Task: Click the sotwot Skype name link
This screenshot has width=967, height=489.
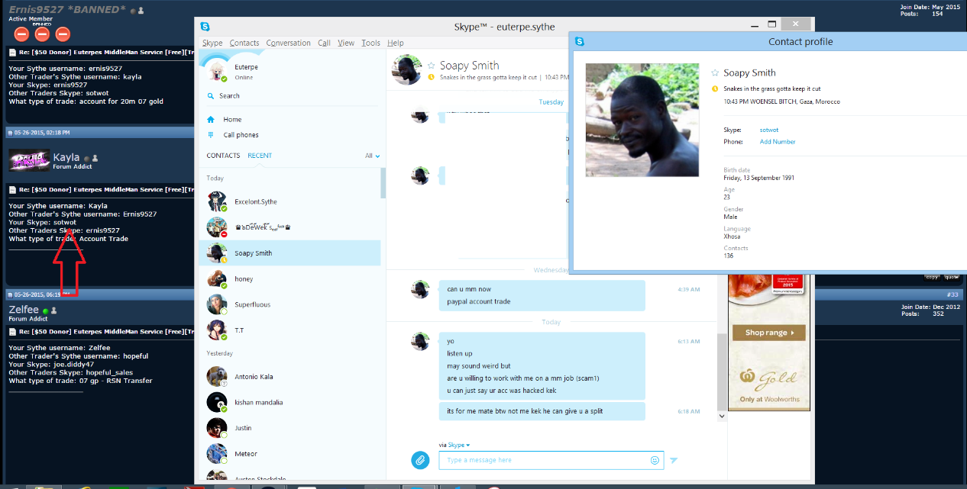Action: point(769,130)
